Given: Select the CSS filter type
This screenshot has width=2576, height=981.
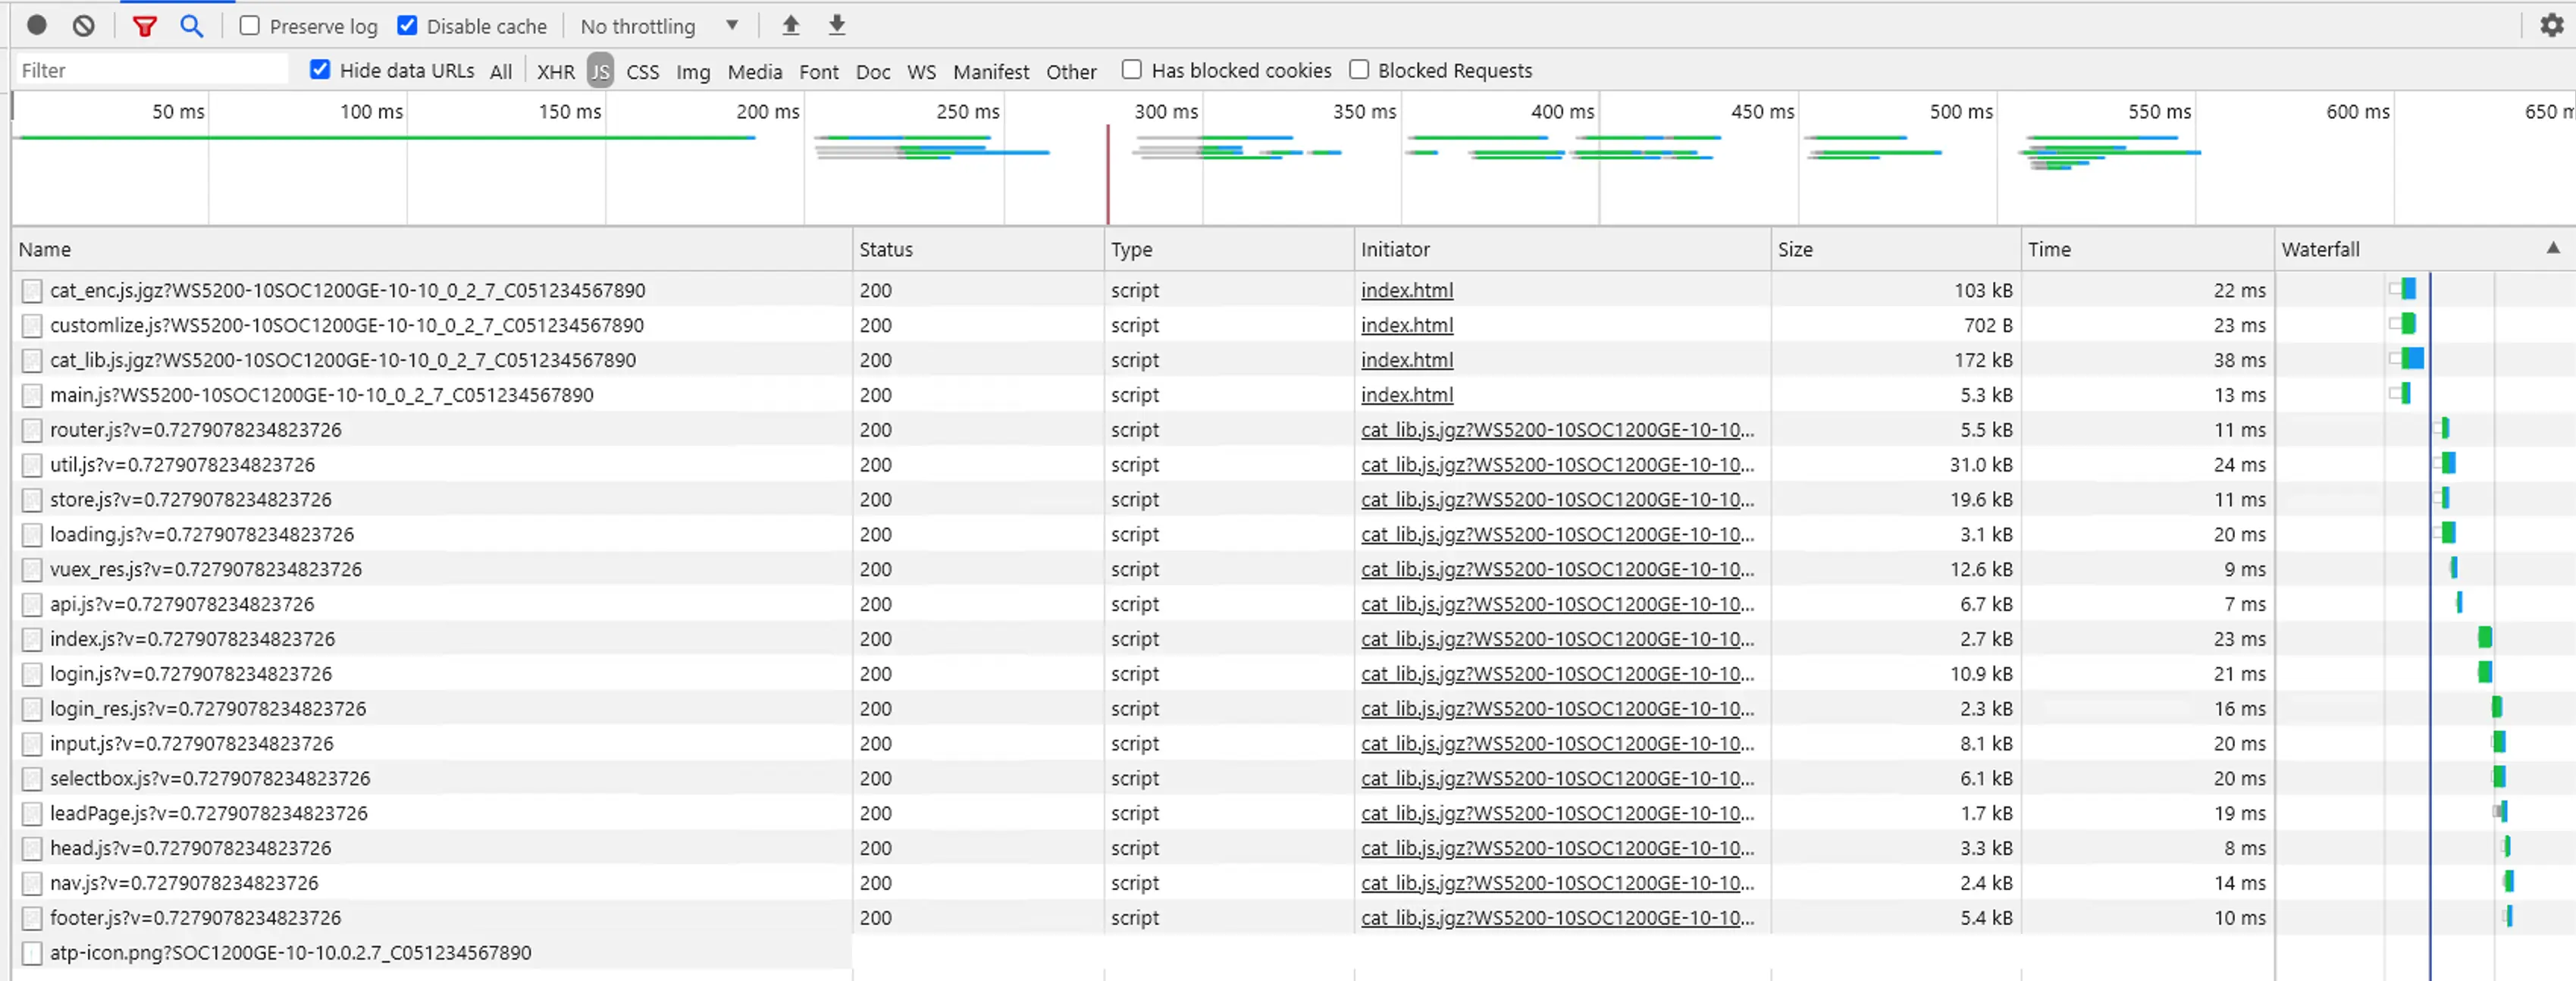Looking at the screenshot, I should click(642, 71).
